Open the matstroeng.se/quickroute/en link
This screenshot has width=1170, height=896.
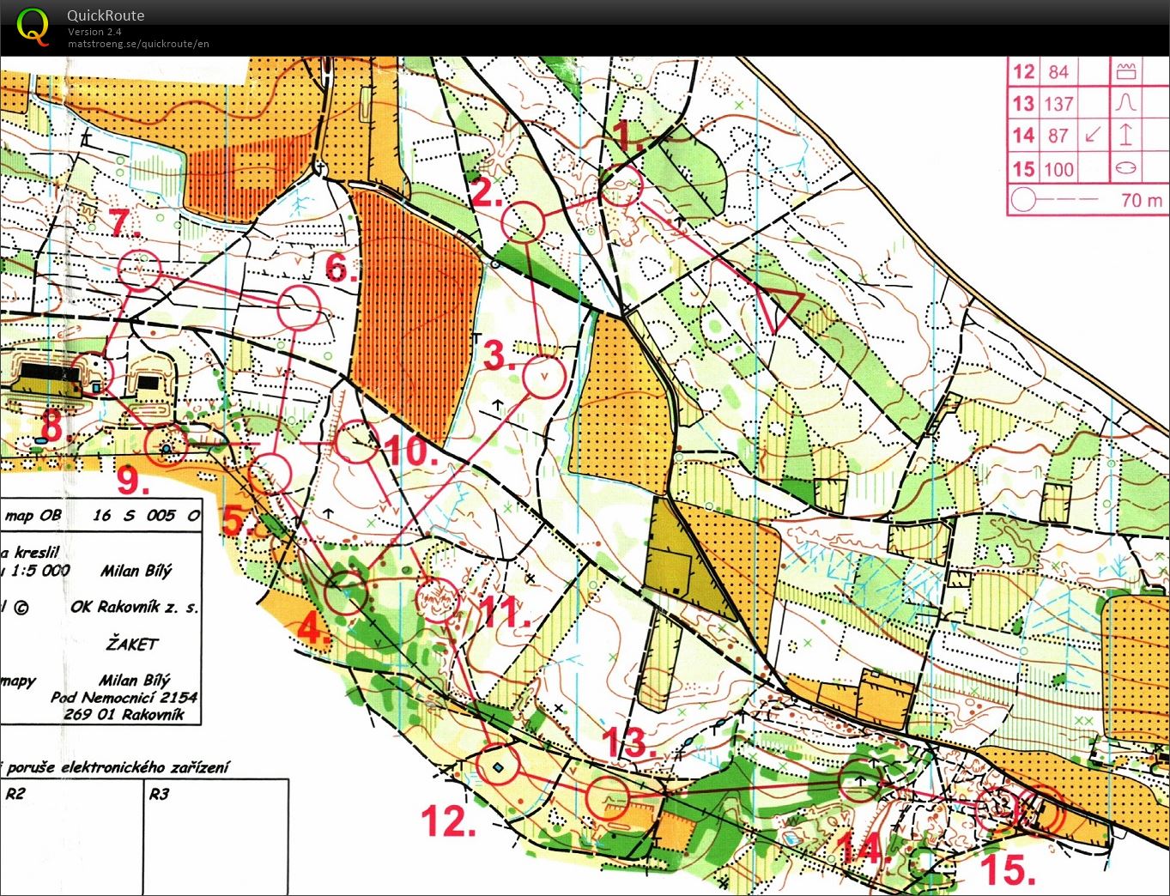[139, 44]
